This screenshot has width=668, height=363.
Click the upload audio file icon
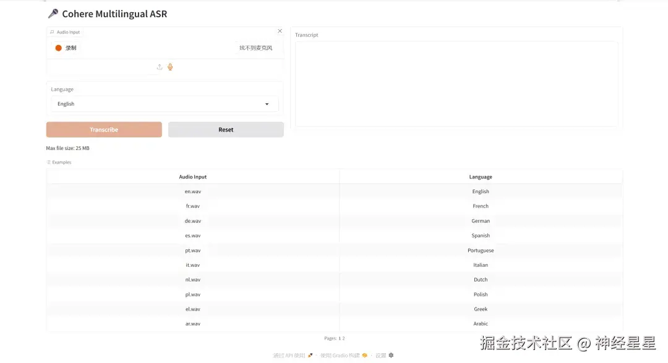(160, 67)
